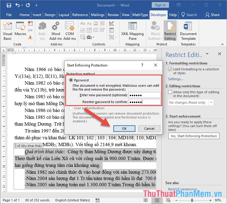Undo the last action
The height and width of the screenshot is (204, 227).
click(18, 5)
